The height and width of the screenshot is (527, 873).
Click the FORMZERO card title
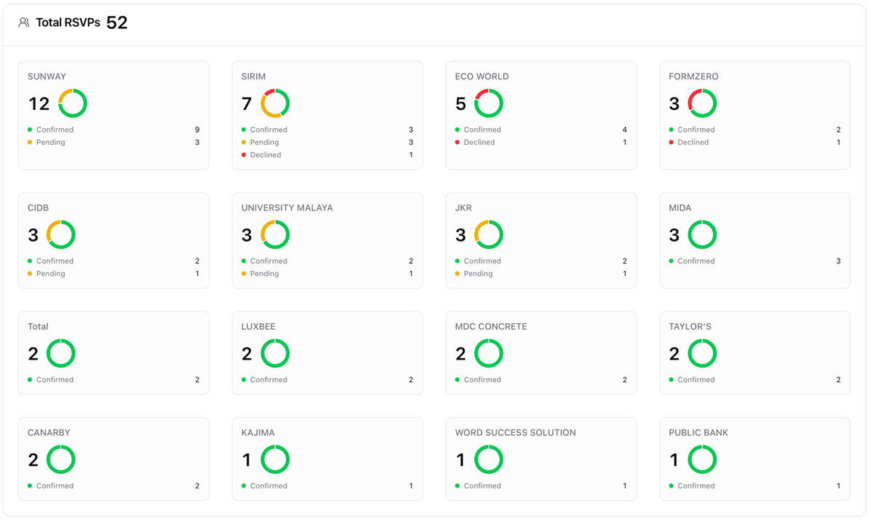tap(693, 76)
